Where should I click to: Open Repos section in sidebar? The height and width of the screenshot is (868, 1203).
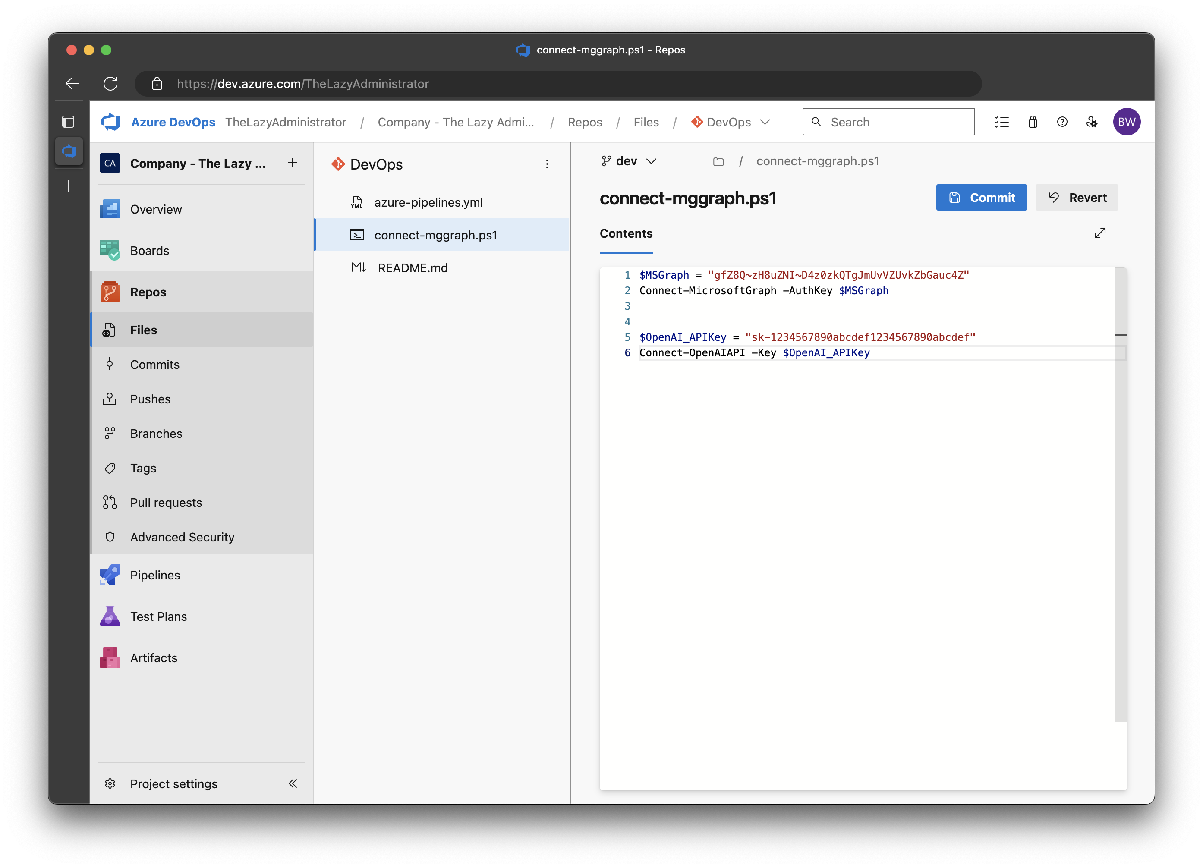click(x=202, y=292)
